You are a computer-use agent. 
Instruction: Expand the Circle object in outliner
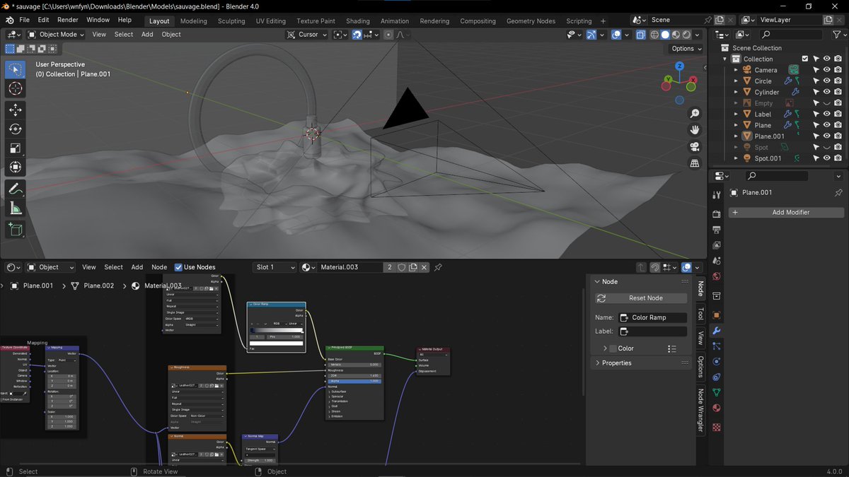pyautogui.click(x=736, y=81)
